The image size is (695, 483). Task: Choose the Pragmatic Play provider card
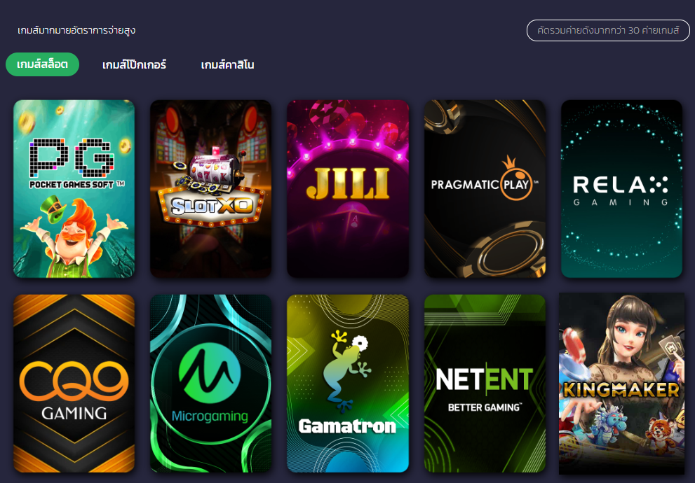(x=485, y=189)
